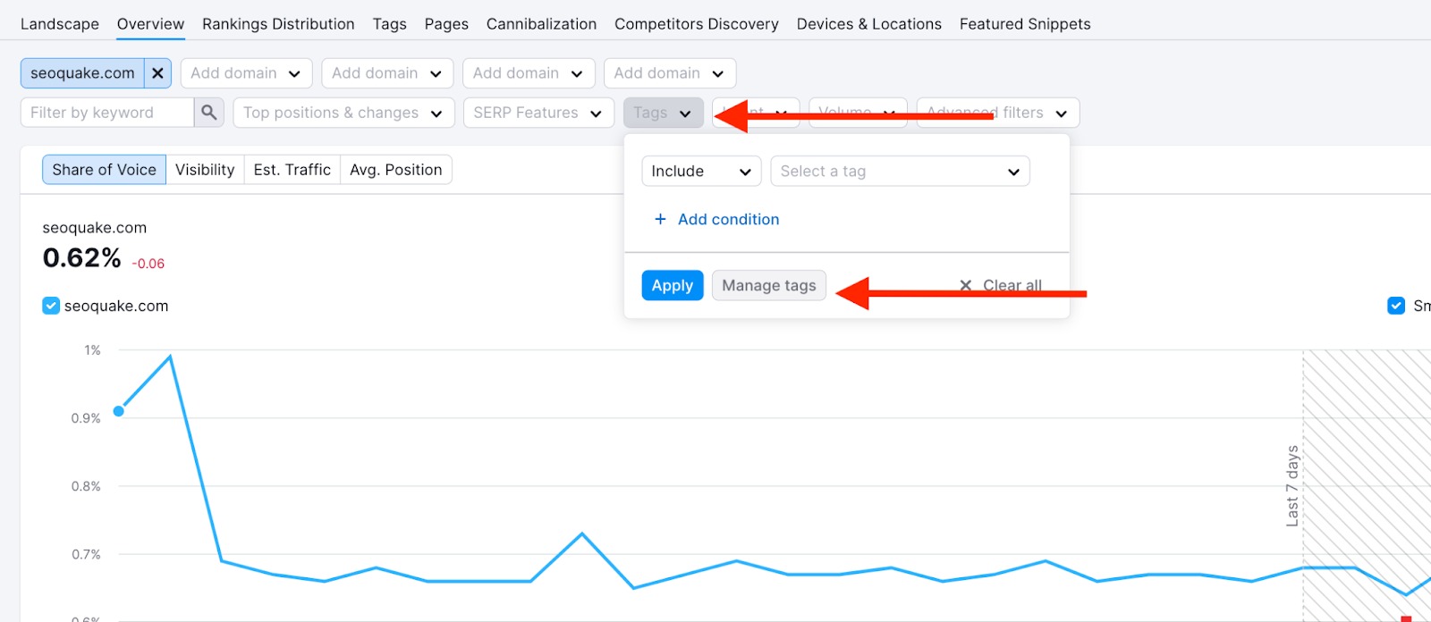Click the plus icon beside Add condition
Screen dimensions: 1431x622
click(660, 219)
